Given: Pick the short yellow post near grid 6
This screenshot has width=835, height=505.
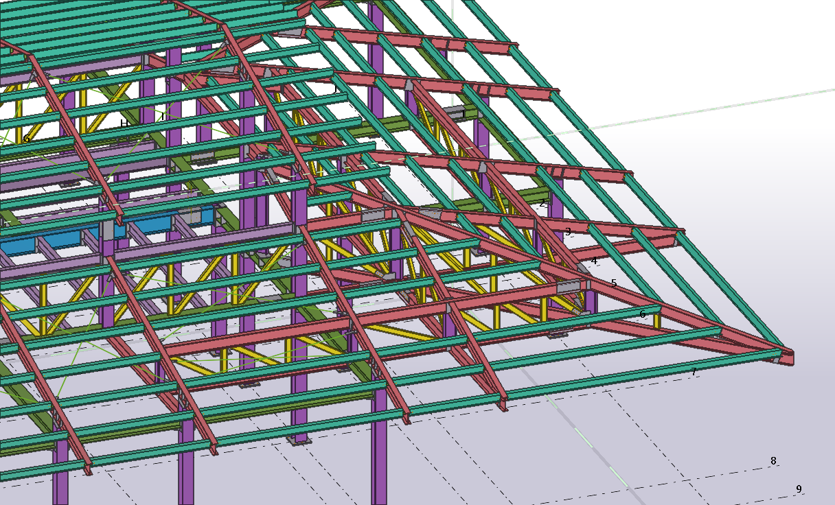Looking at the screenshot, I should [x=656, y=321].
